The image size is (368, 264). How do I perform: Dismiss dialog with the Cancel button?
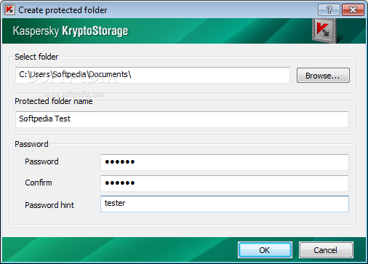tap(326, 250)
